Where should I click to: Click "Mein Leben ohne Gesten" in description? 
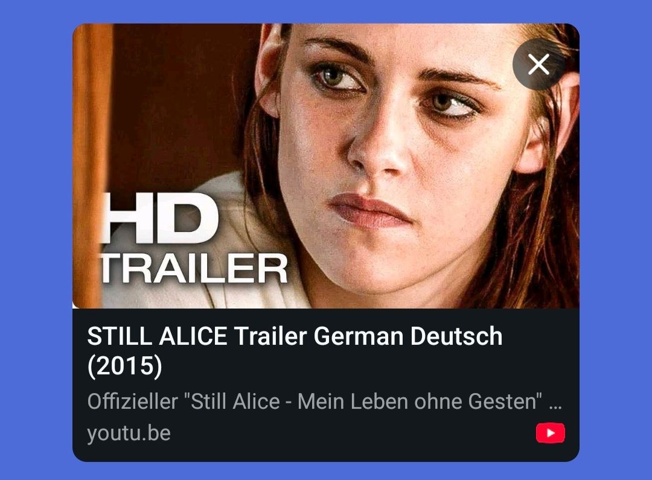[420, 402]
